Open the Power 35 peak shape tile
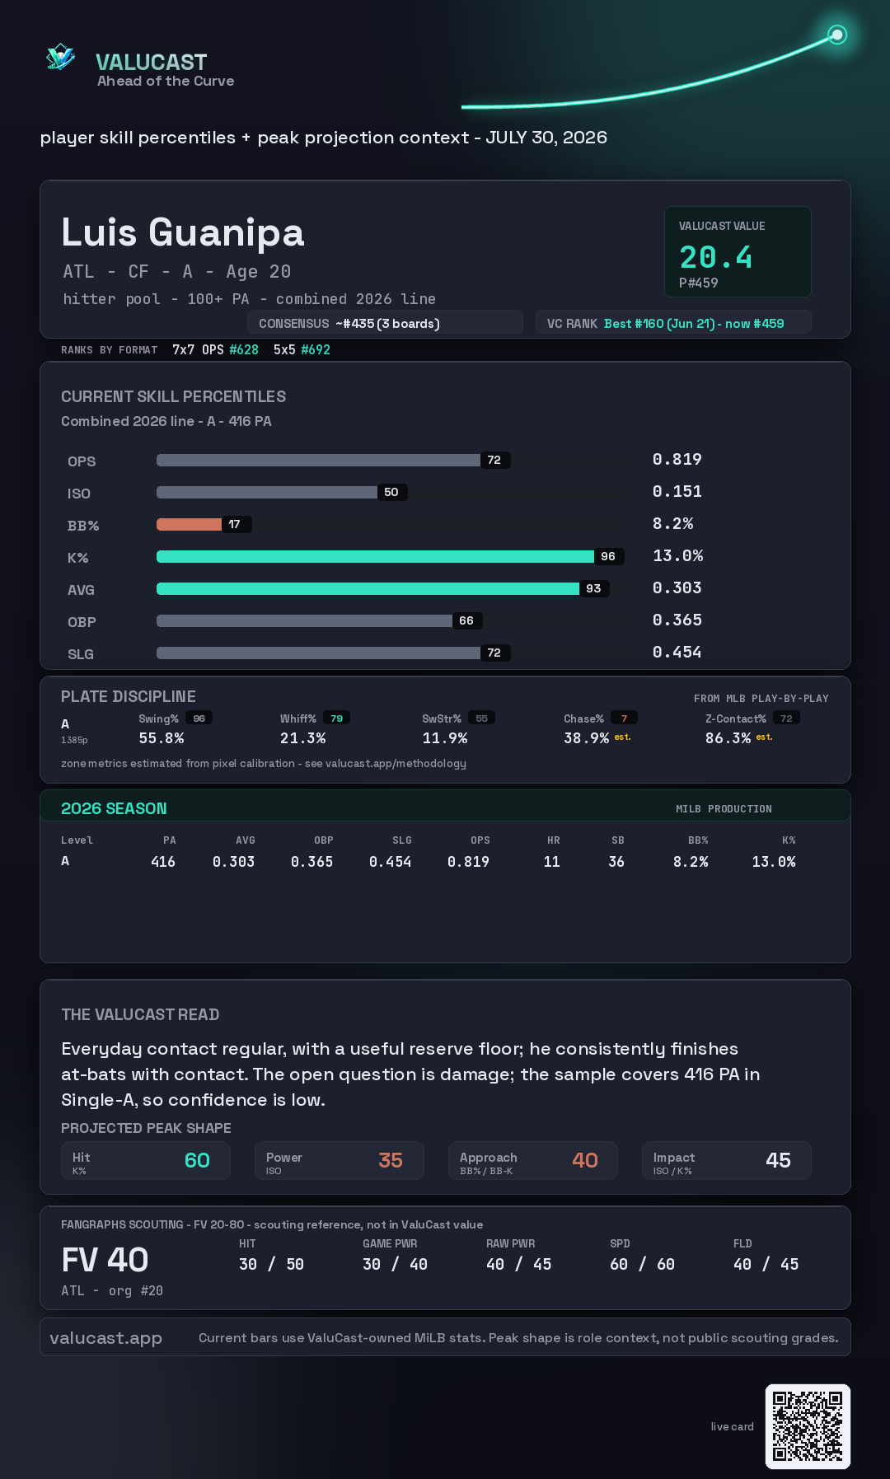The width and height of the screenshot is (890, 1479). point(340,1161)
